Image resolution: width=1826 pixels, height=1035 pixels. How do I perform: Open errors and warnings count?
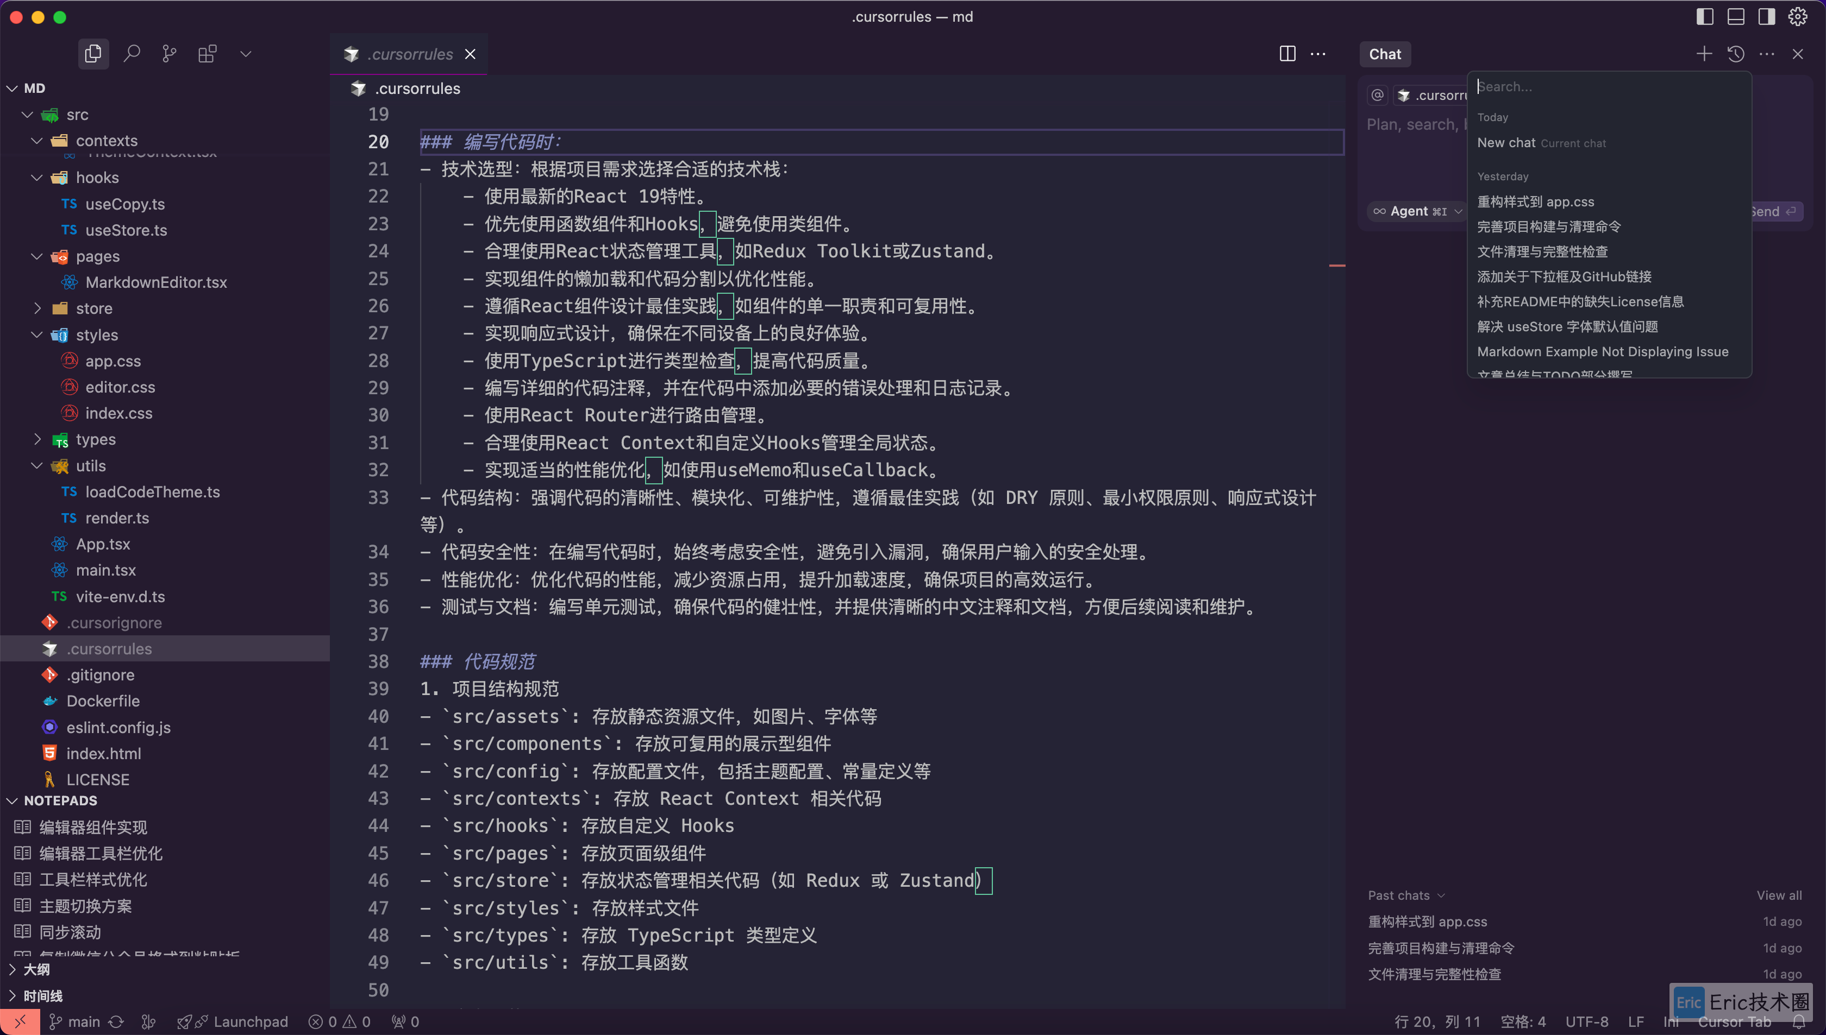[339, 1021]
